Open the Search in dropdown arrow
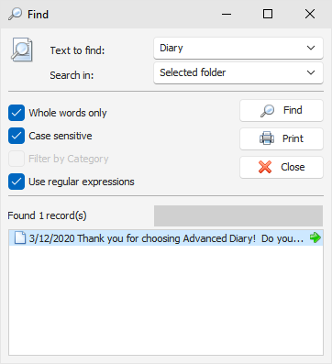 coord(311,72)
